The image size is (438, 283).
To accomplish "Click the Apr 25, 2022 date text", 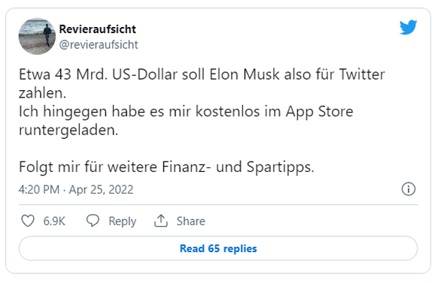I will click(x=101, y=189).
